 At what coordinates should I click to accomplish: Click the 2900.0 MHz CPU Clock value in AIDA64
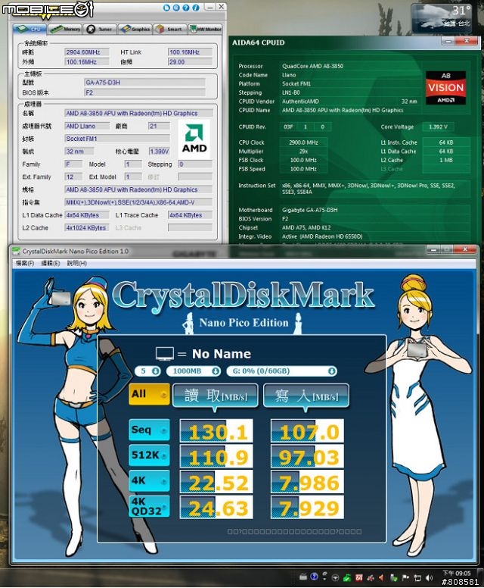(x=303, y=142)
